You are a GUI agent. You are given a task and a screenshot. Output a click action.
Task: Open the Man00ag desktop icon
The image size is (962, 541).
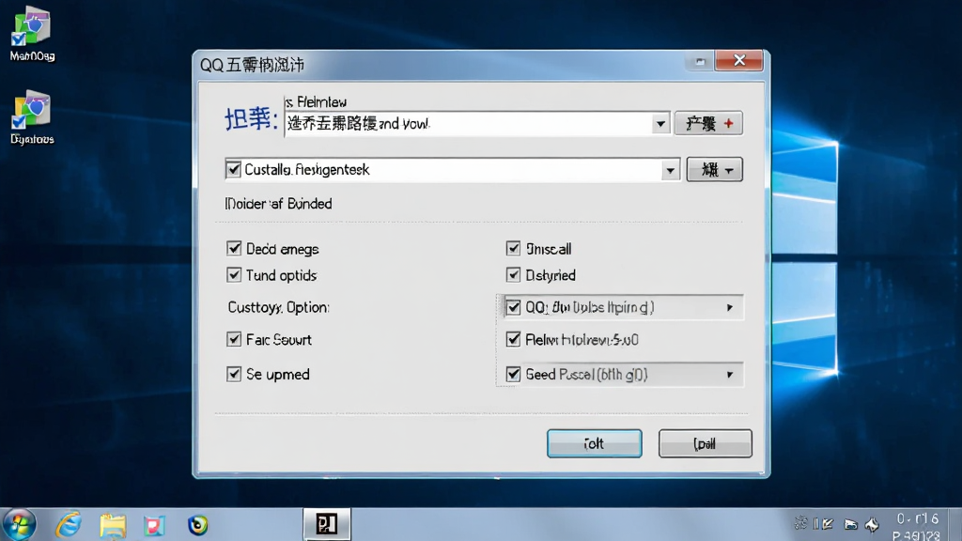point(32,34)
